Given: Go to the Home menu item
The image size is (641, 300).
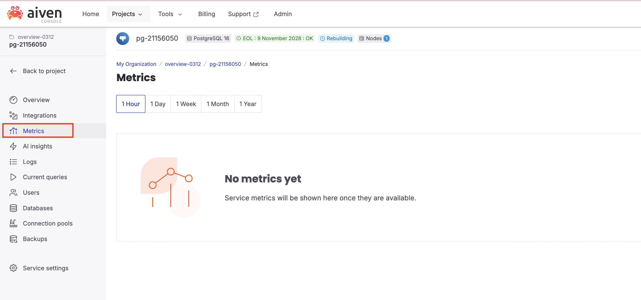Looking at the screenshot, I should pyautogui.click(x=91, y=14).
